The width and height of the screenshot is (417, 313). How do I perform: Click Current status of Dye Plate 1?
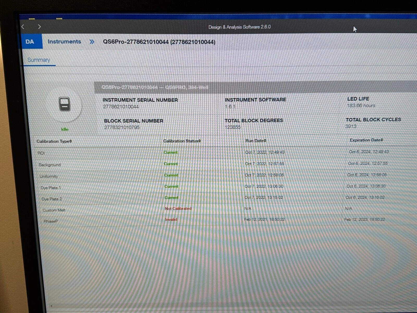[171, 186]
